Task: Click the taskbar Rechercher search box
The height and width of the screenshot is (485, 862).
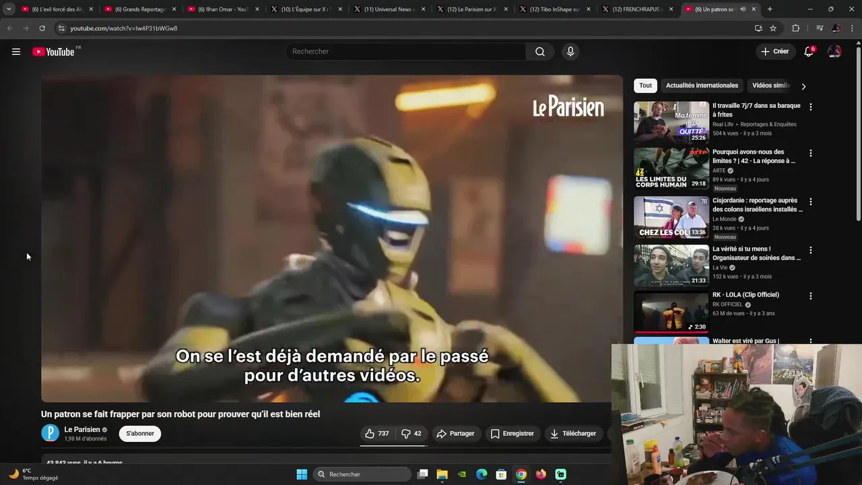Action: click(362, 474)
